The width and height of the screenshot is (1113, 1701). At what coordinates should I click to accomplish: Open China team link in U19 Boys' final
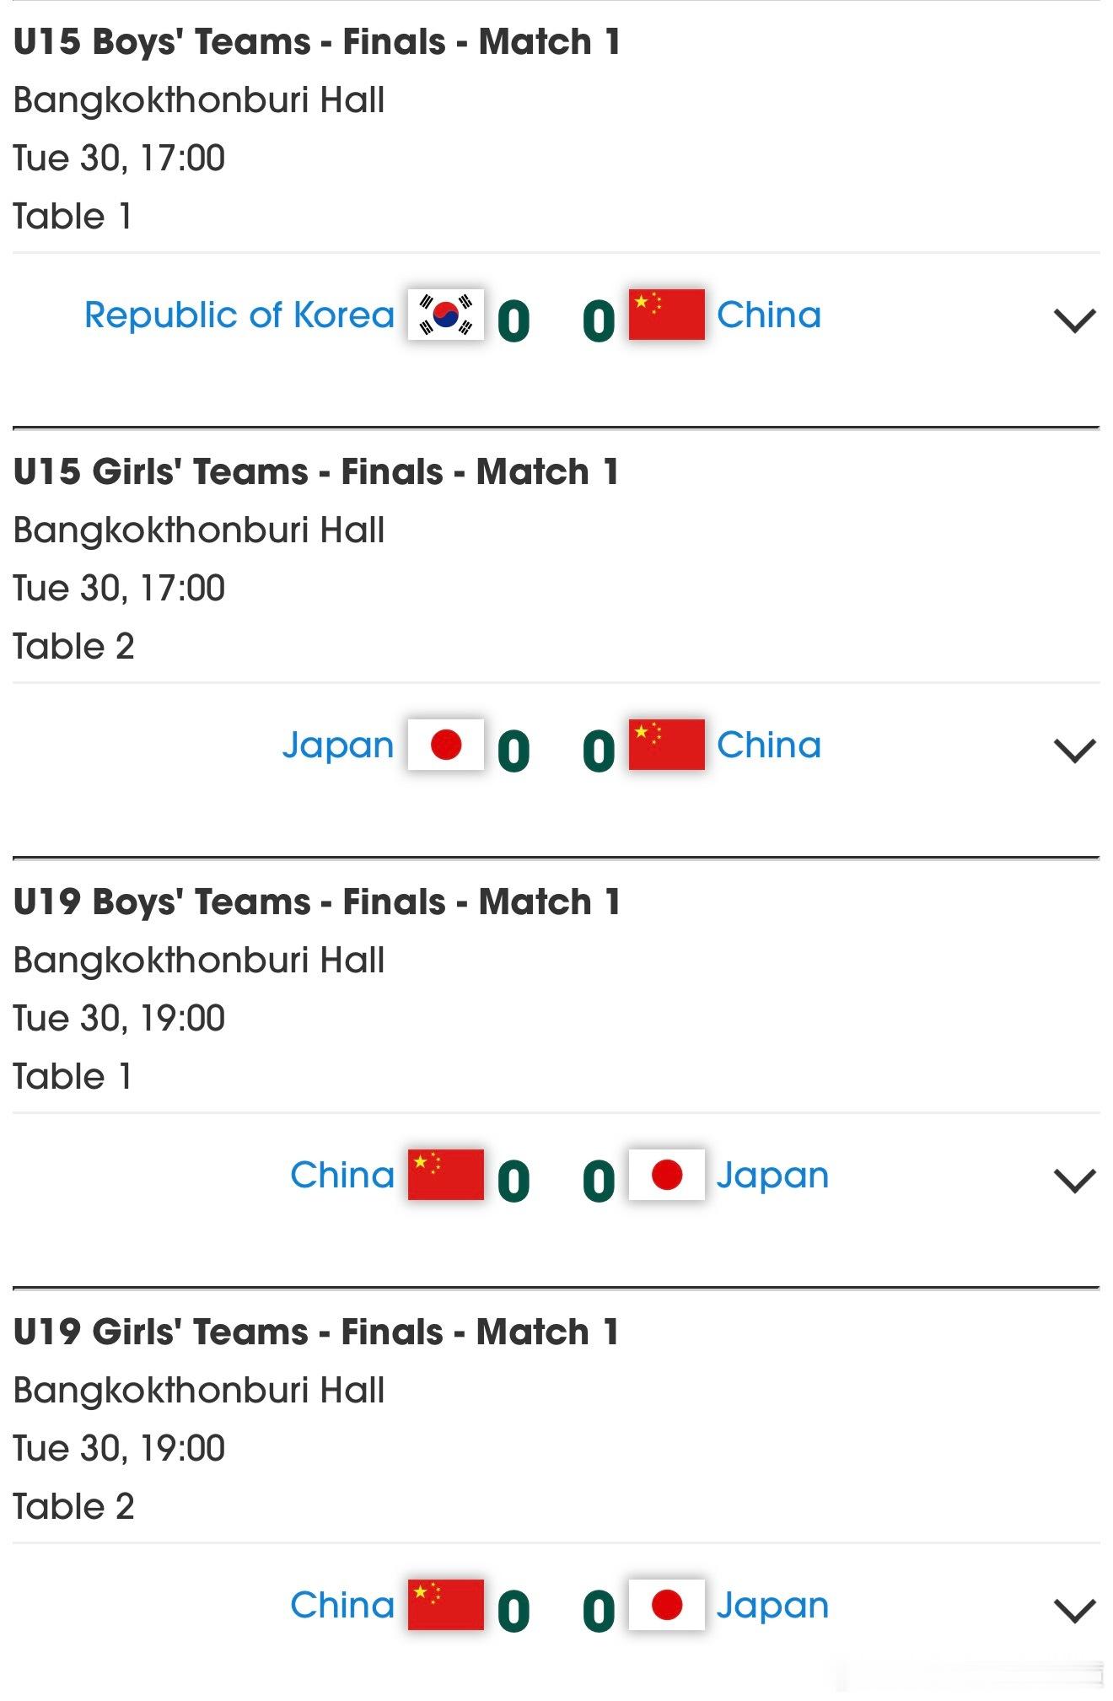pyautogui.click(x=342, y=1176)
